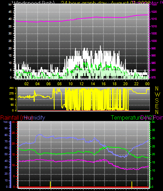This screenshot has height=191, width=163.
Task: Select the white 25 windspeed axis value
Action: click(10, 41)
